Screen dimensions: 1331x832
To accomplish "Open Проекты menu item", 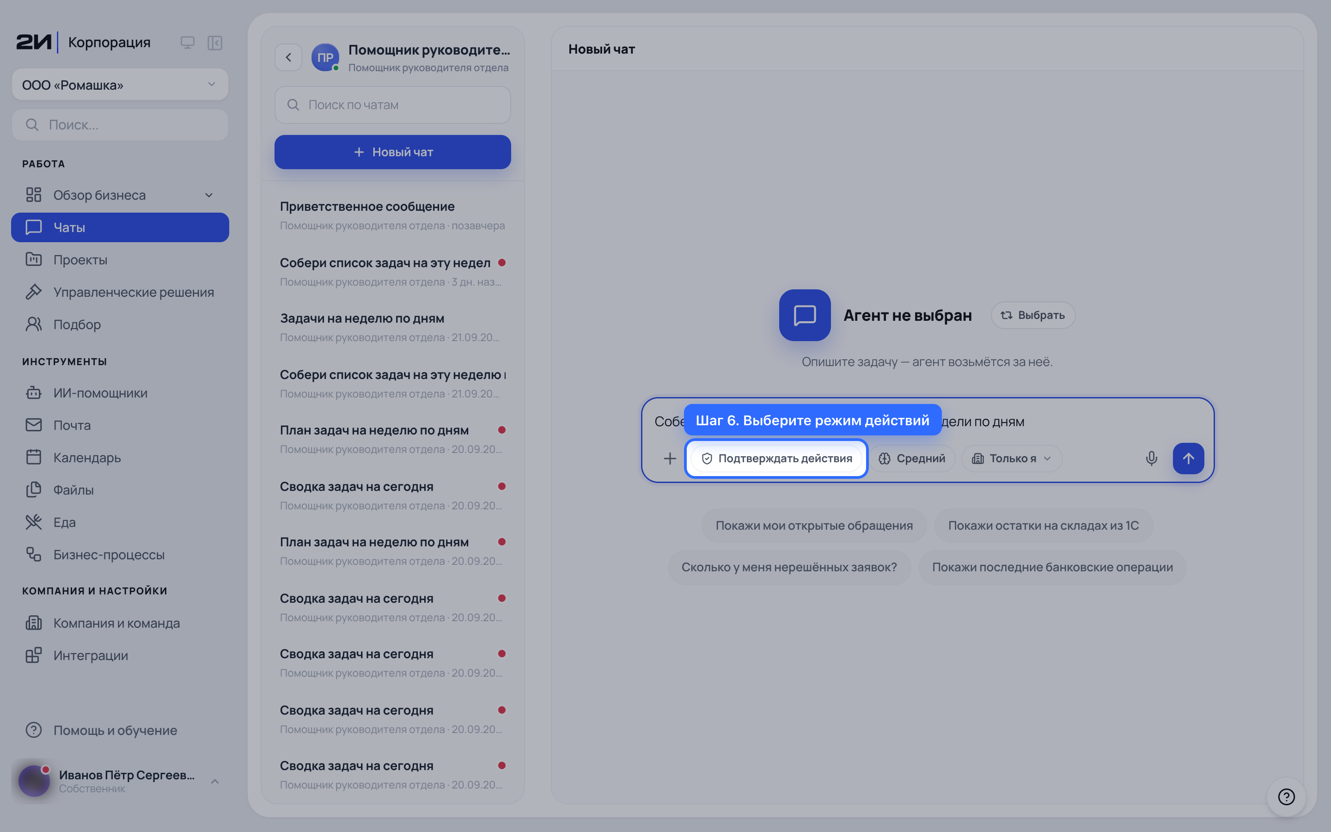I will [x=120, y=260].
